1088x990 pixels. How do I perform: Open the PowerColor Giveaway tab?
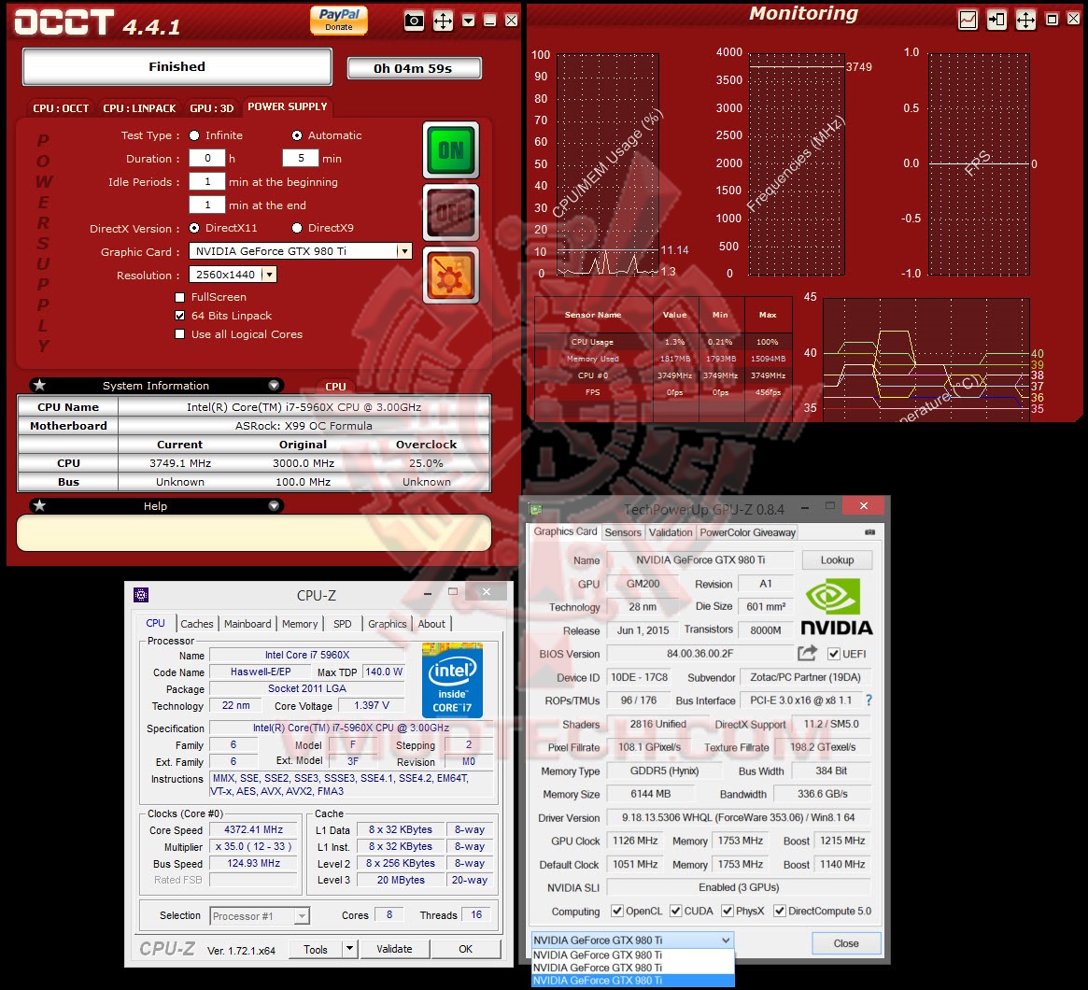point(747,532)
